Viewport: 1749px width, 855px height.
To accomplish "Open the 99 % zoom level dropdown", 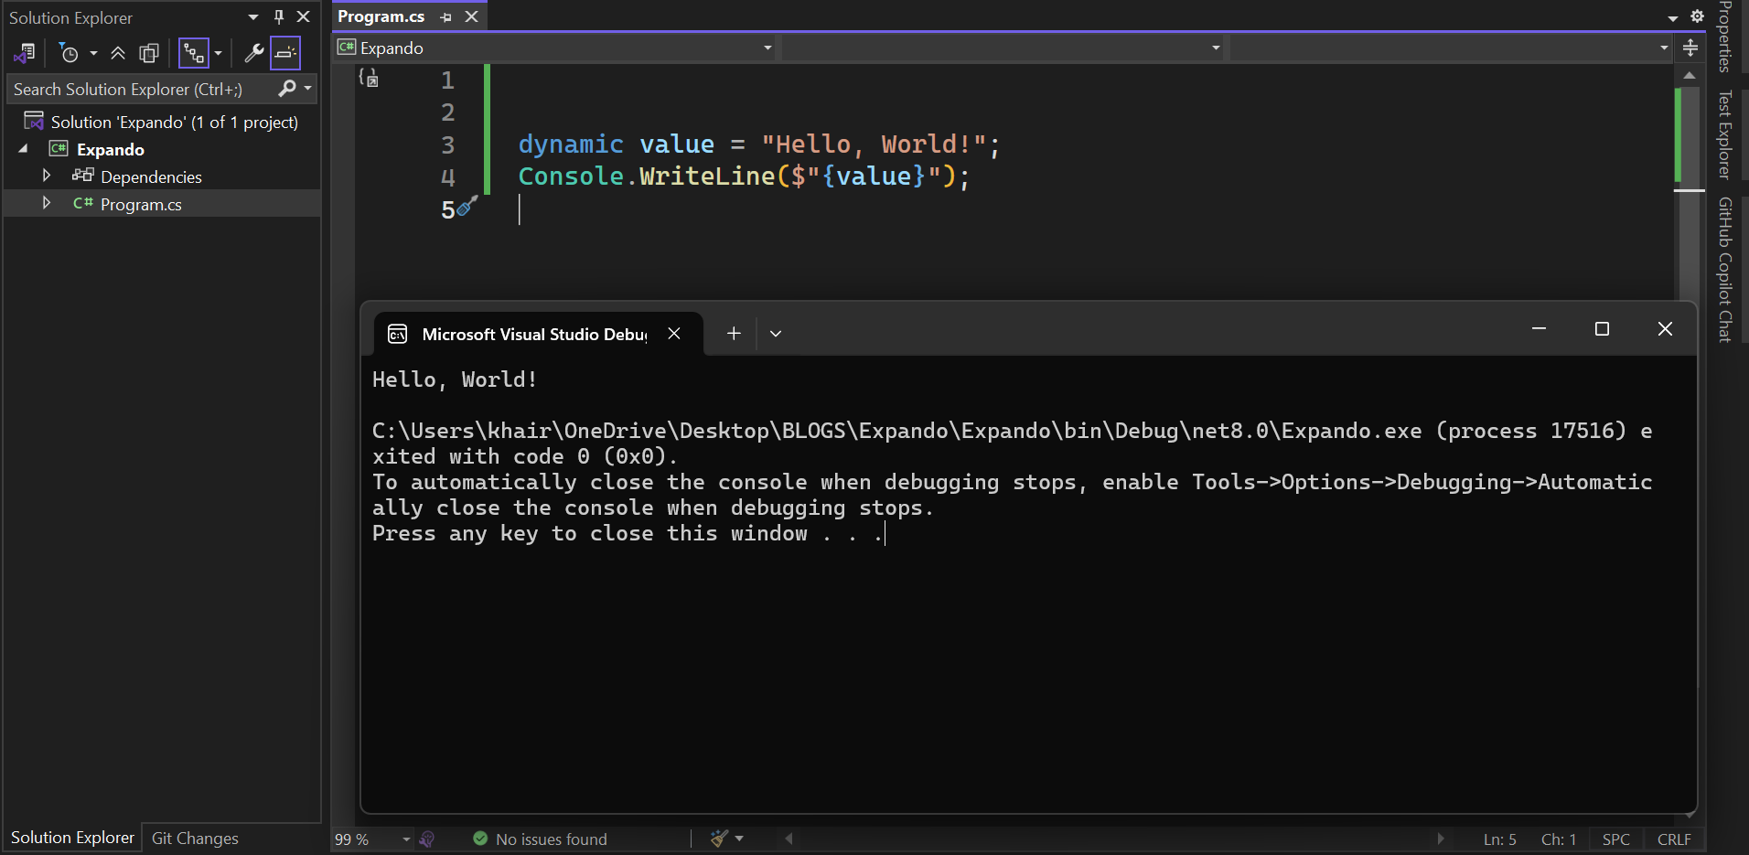I will [406, 839].
